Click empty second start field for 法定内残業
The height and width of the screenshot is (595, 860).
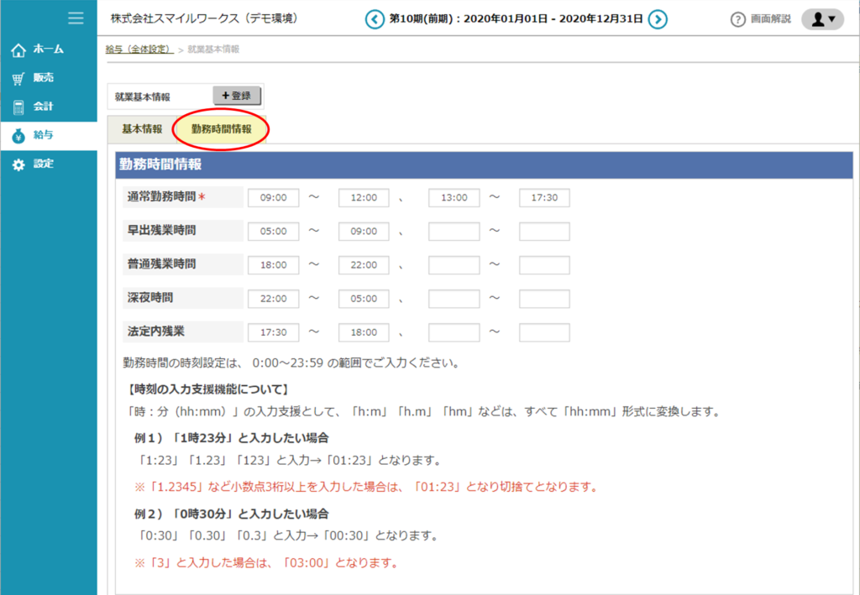[454, 332]
